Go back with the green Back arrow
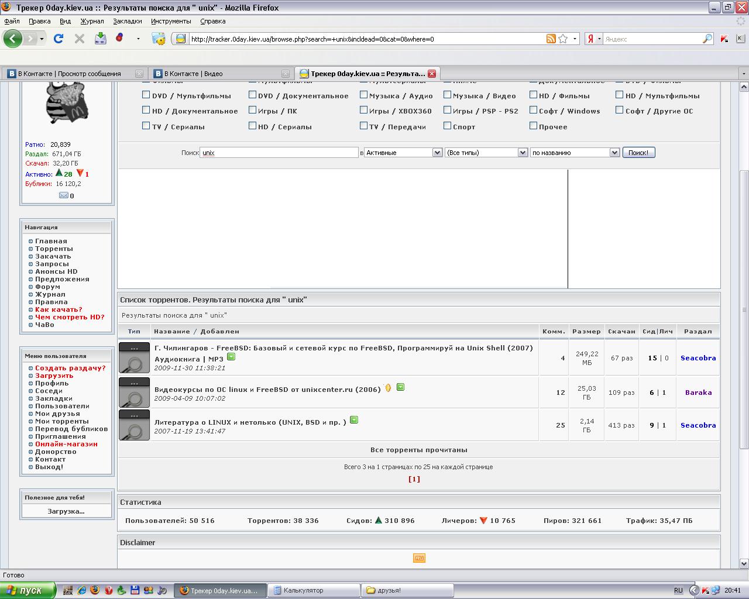Screen dimensions: 749x599 12,39
